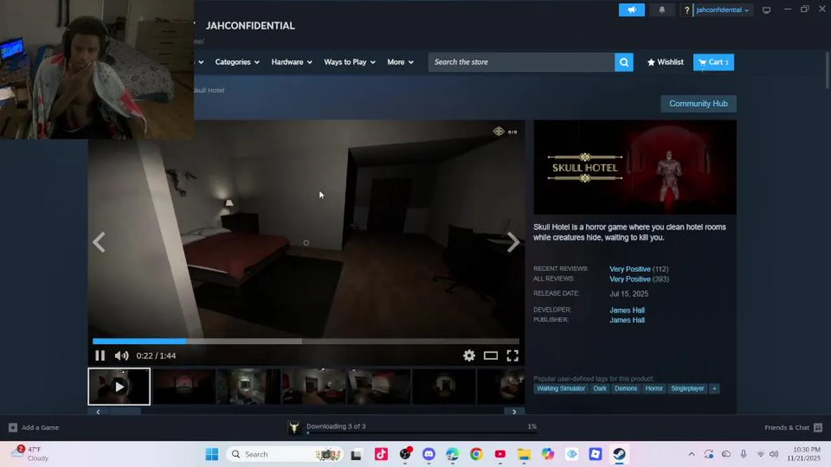Open the Ways to Play menu
Screen dimensions: 831x467
pyautogui.click(x=350, y=62)
